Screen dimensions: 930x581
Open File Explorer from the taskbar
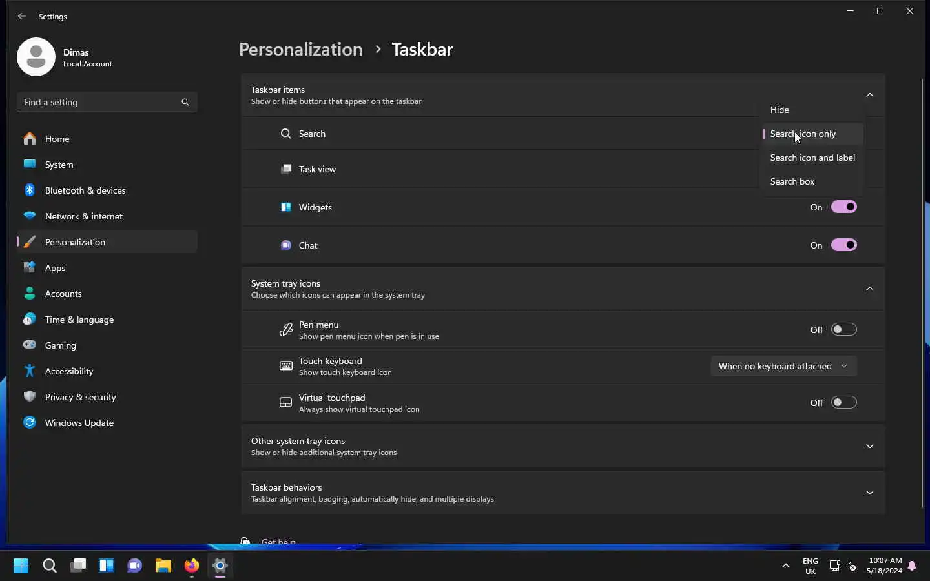tap(163, 566)
